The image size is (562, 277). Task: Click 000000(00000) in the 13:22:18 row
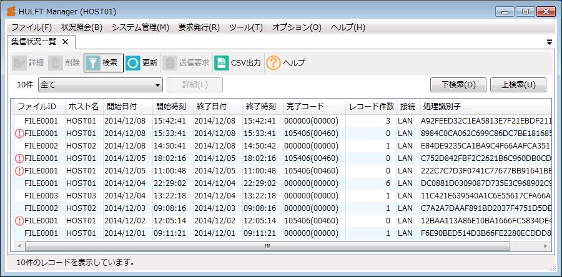[312, 196]
